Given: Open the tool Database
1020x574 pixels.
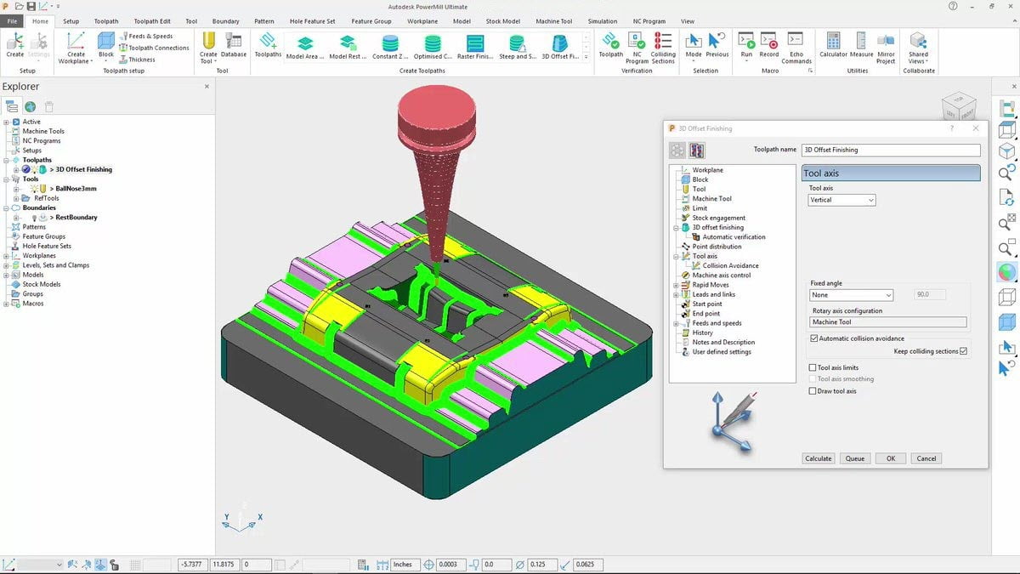Looking at the screenshot, I should 234,45.
